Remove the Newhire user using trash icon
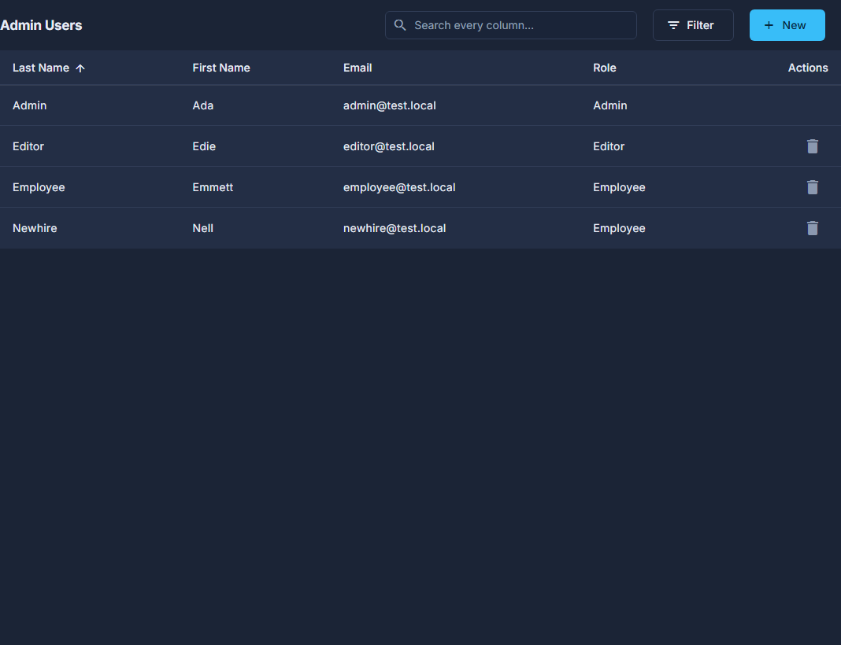Viewport: 841px width, 645px height. tap(812, 228)
